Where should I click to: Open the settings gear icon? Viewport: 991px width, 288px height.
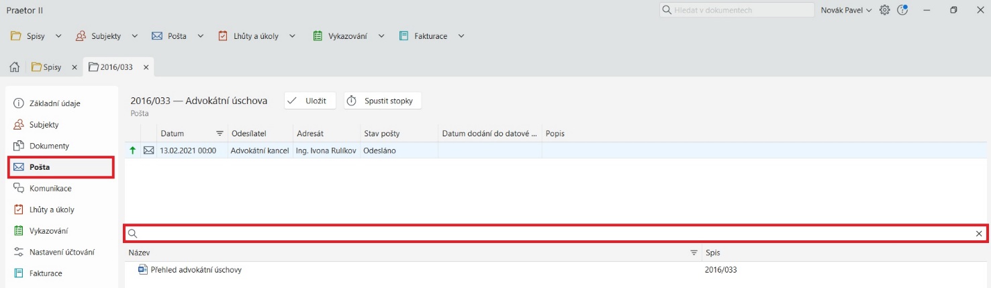[x=884, y=10]
